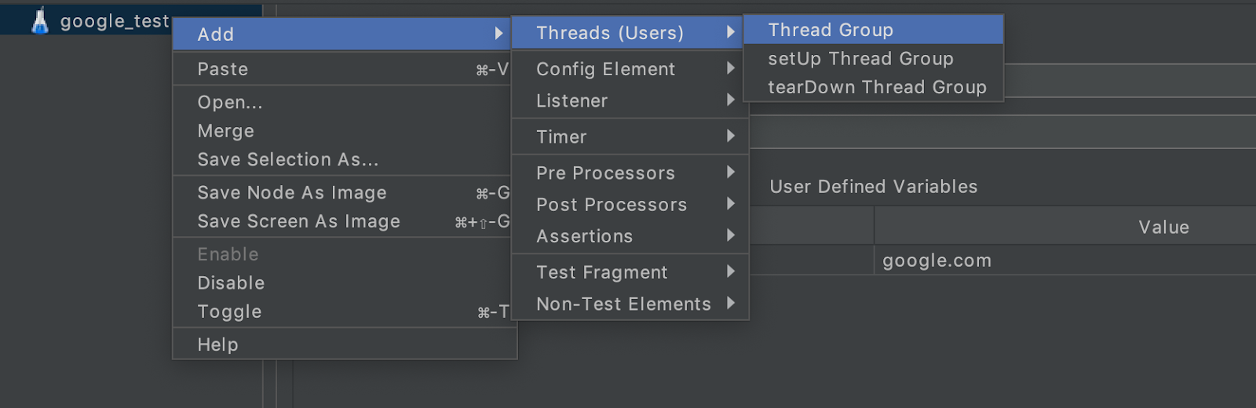1256x408 pixels.
Task: Open the Timer submenu
Action: pos(630,137)
